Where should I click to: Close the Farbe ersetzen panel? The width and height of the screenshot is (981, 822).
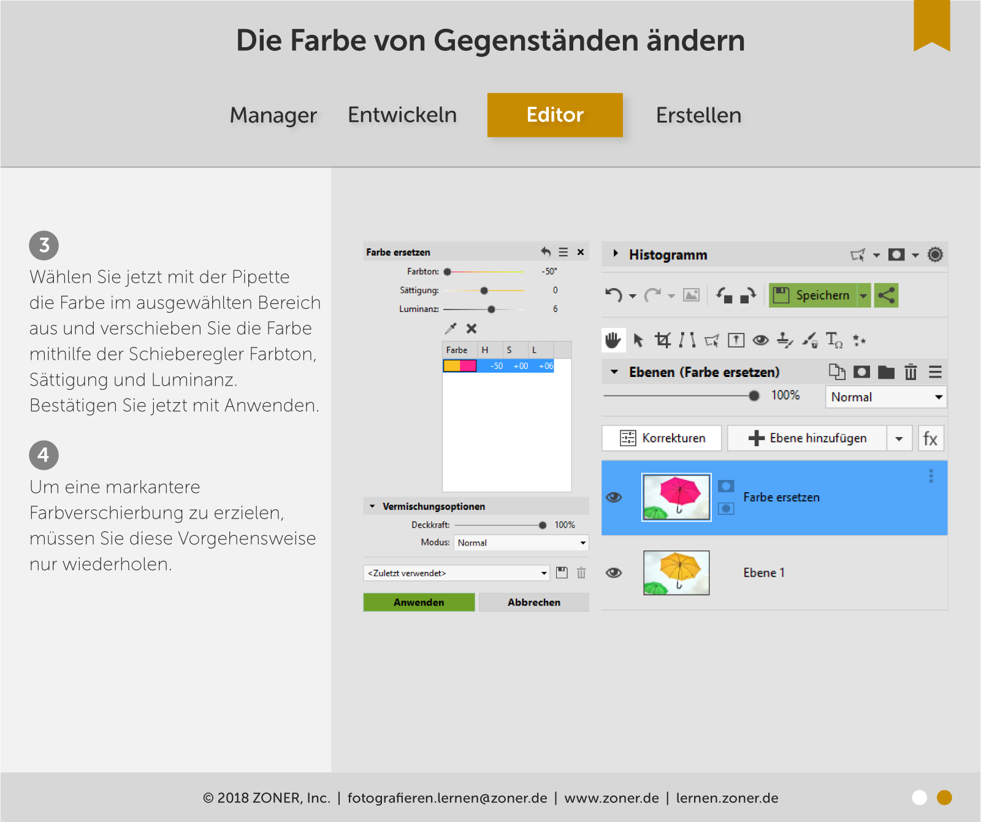[x=581, y=252]
